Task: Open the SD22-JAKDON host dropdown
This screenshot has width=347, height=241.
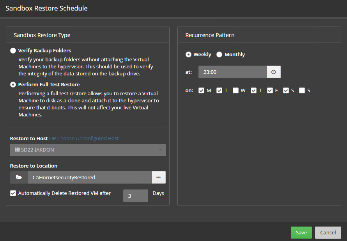Action: pos(88,150)
